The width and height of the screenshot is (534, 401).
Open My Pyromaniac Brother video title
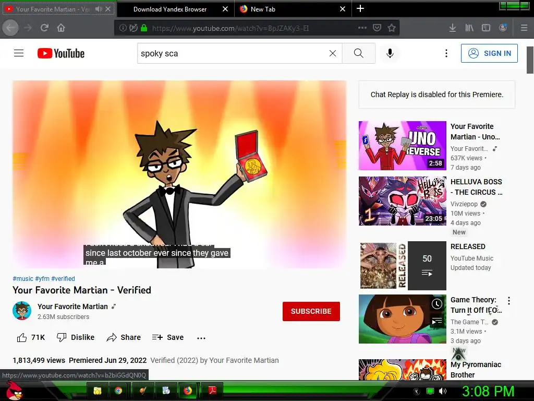point(476,370)
